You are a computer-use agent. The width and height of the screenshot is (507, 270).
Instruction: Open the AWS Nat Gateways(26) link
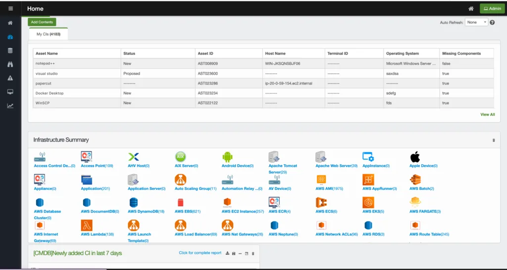242,234
